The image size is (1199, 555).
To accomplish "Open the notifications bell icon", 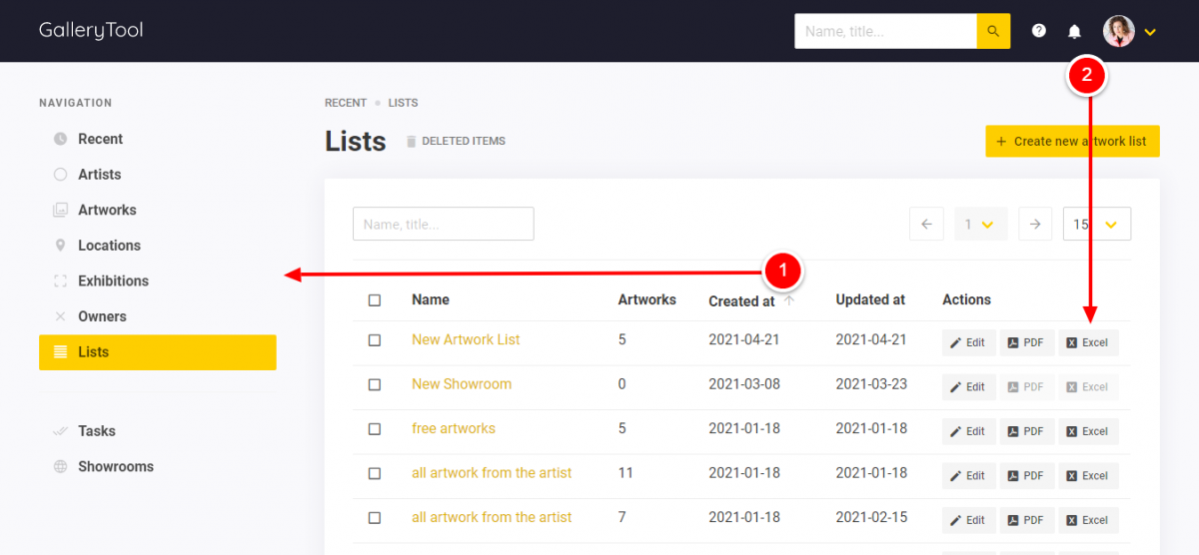I will click(1075, 31).
